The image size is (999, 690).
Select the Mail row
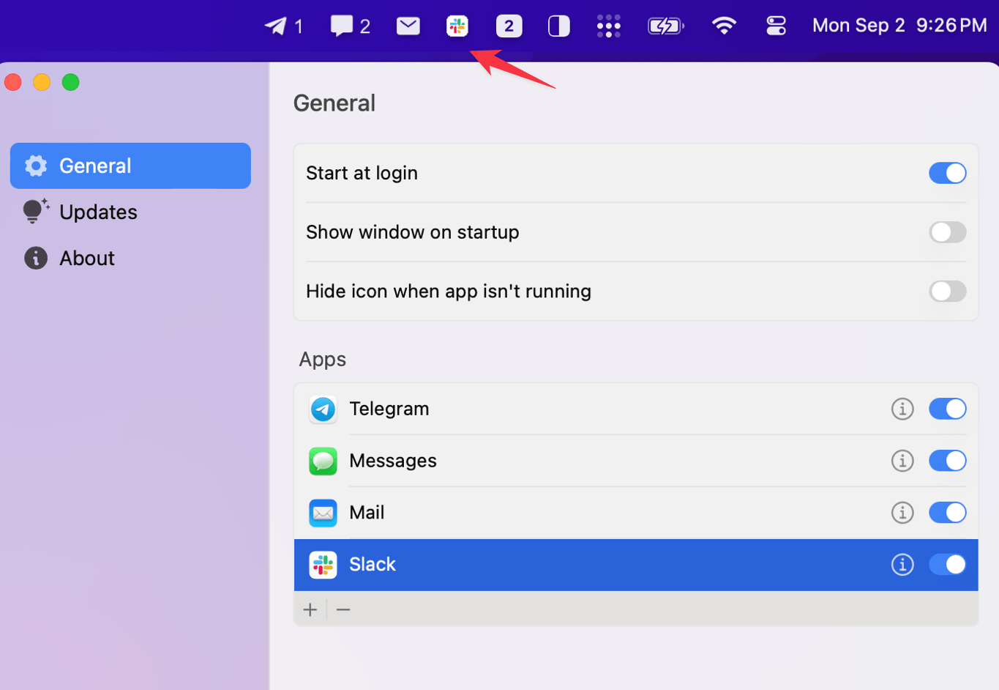coord(636,513)
